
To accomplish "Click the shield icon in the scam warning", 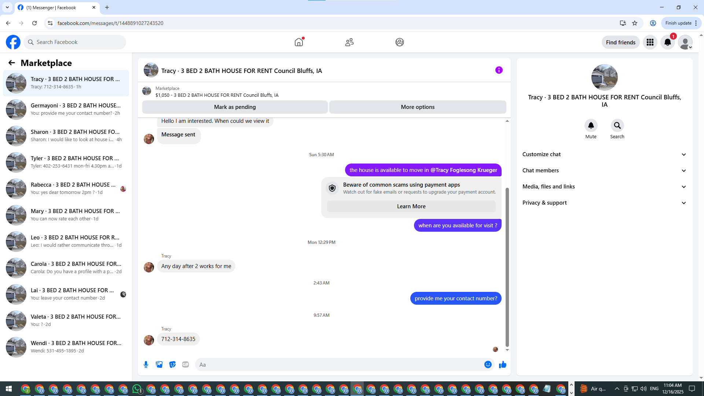I will (332, 188).
